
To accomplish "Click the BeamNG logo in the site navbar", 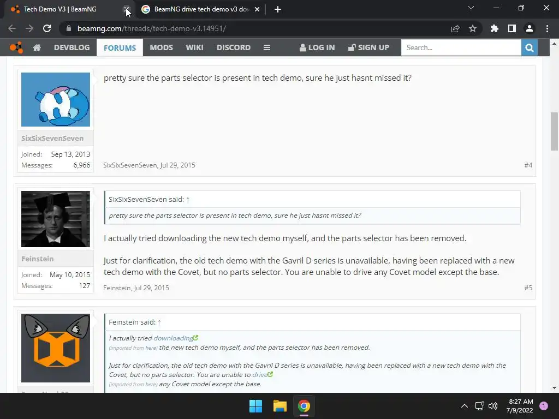I will tap(16, 47).
